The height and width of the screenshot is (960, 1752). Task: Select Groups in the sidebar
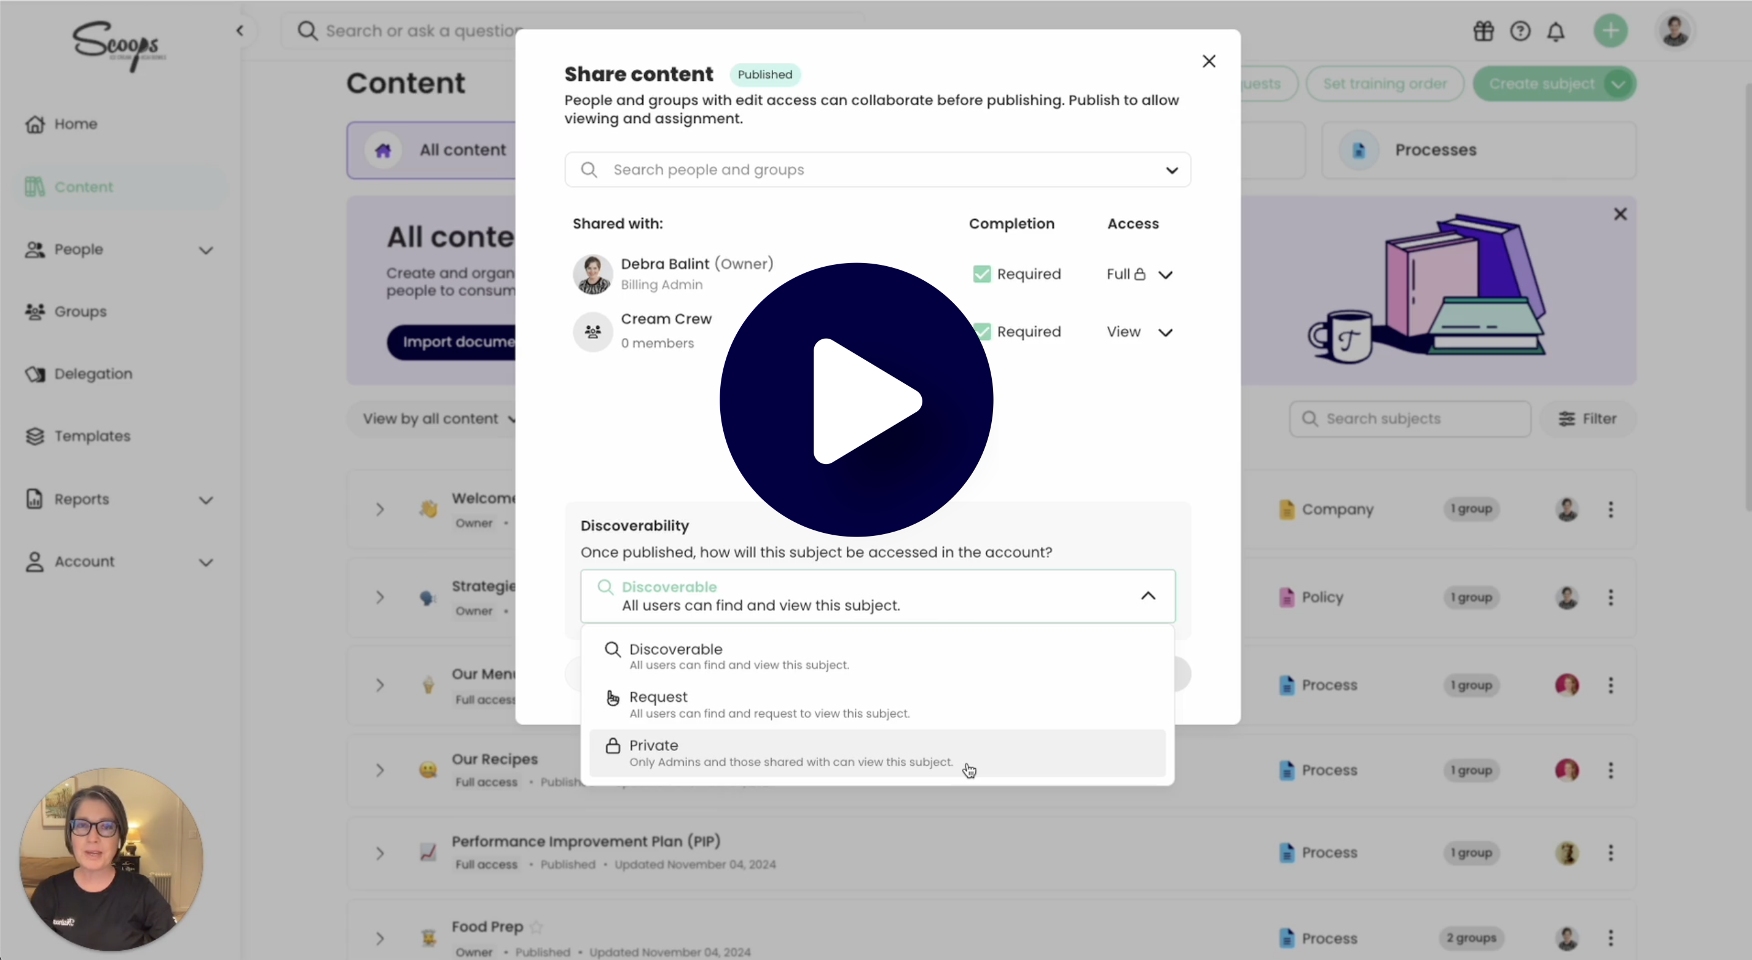pos(79,312)
